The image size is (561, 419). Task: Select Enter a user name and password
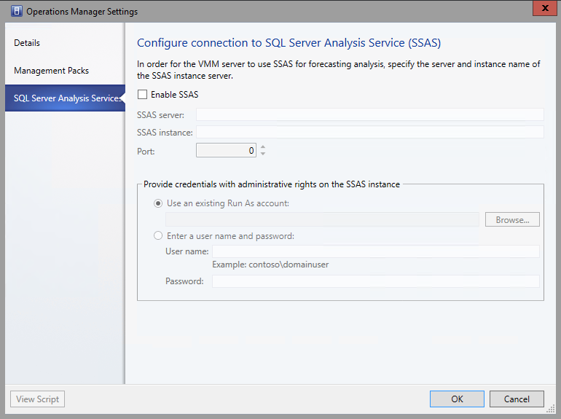[x=158, y=236]
